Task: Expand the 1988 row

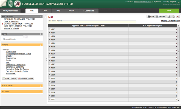Action: [49, 33]
